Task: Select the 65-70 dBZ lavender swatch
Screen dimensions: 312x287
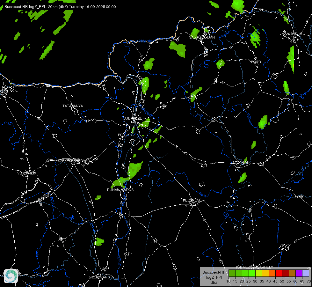Action: tap(305, 273)
